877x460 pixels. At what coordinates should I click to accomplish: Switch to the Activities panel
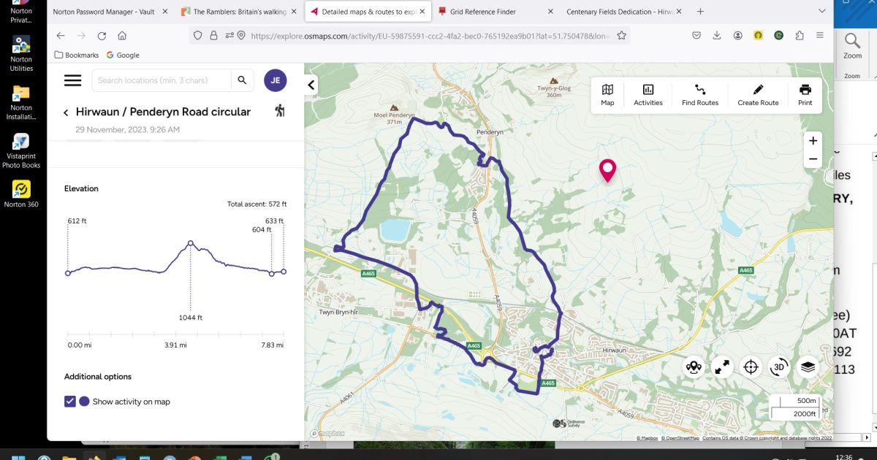(648, 95)
